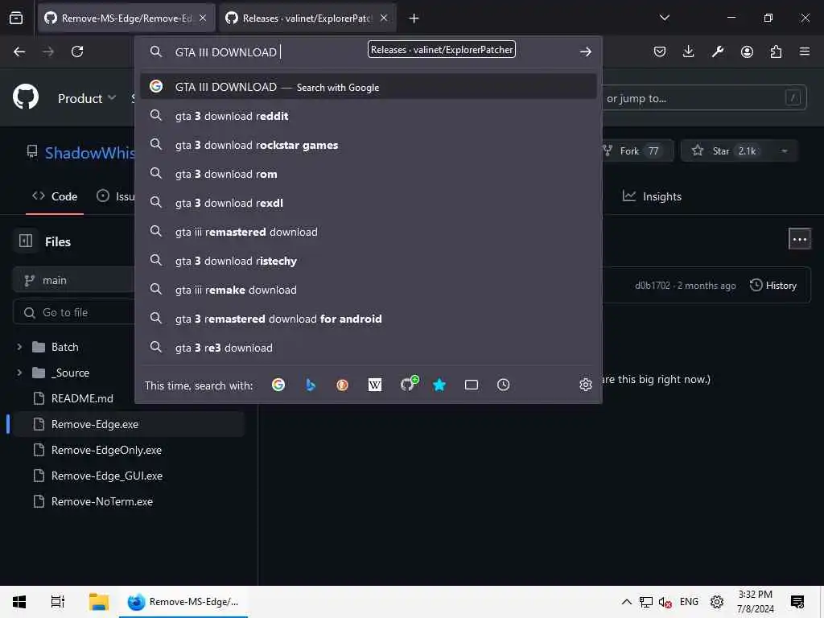Reload the page with the refresh icon
This screenshot has width=824, height=618.
77,51
